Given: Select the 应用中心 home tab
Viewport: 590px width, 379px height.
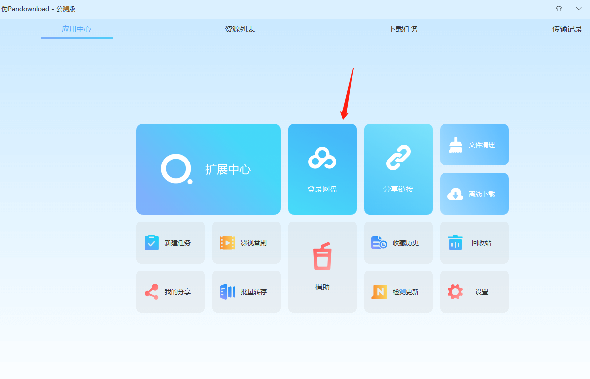Looking at the screenshot, I should pyautogui.click(x=76, y=29).
